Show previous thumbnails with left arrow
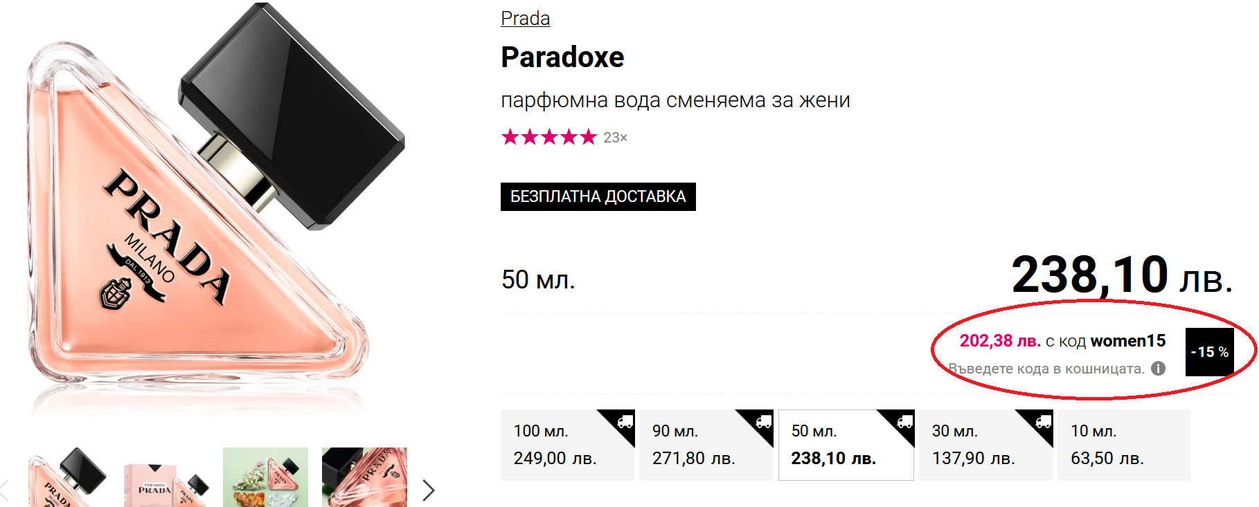The image size is (1259, 507). (4, 490)
